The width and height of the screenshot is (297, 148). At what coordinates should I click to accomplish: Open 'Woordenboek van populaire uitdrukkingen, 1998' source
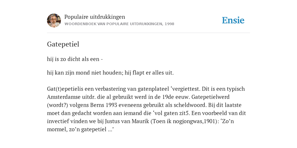pos(119,24)
